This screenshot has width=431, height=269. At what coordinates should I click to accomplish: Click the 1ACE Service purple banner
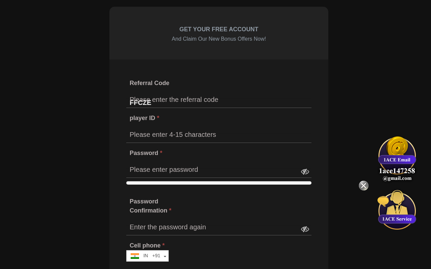pos(397,219)
